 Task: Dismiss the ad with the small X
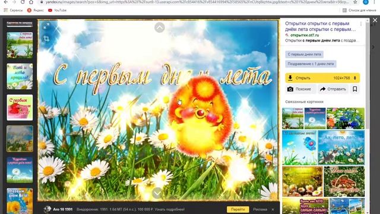pyautogui.click(x=273, y=209)
